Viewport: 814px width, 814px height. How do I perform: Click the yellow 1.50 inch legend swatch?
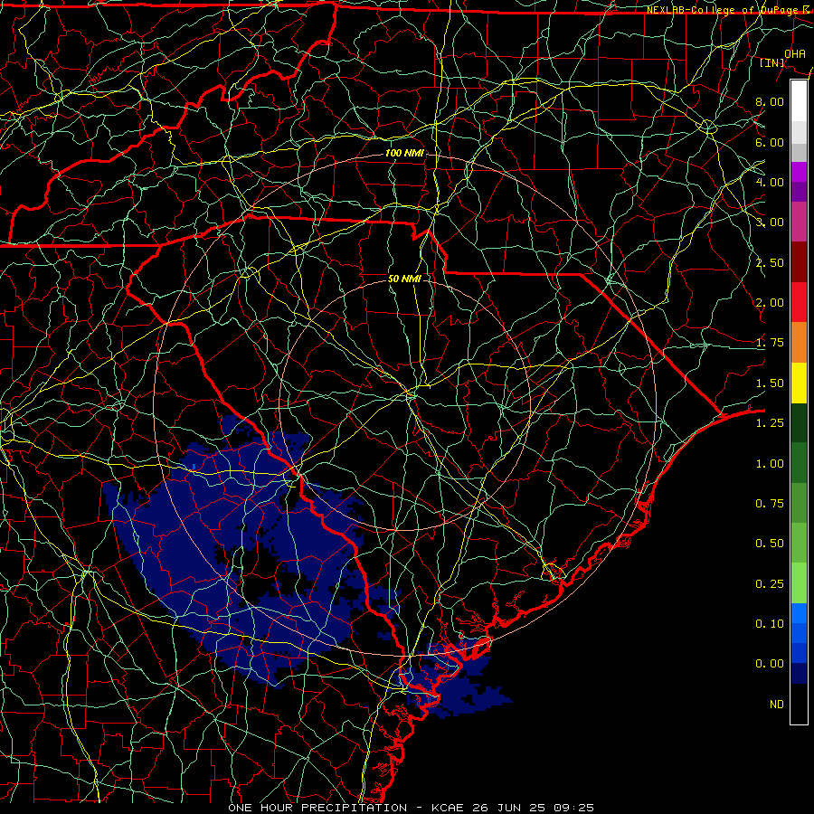pos(799,383)
